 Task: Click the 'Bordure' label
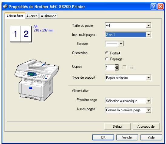[82, 44]
